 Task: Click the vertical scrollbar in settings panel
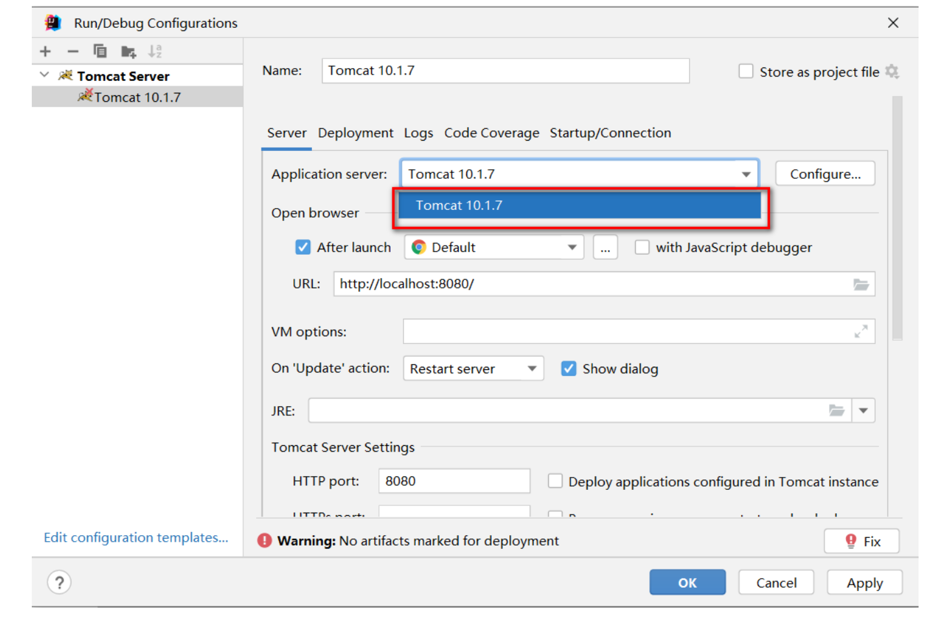click(x=897, y=218)
